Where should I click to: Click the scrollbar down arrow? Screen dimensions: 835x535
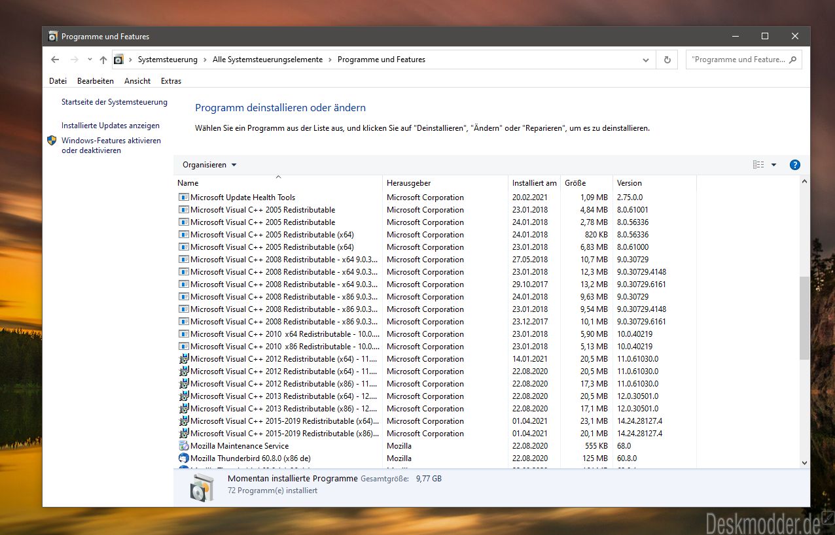click(x=804, y=462)
